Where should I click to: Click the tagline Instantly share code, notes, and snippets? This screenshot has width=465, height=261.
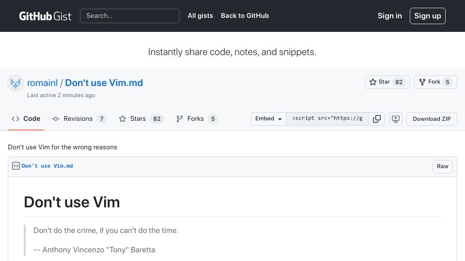point(232,52)
